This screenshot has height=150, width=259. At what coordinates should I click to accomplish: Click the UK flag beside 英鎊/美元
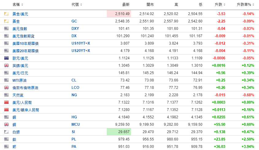point(6,65)
